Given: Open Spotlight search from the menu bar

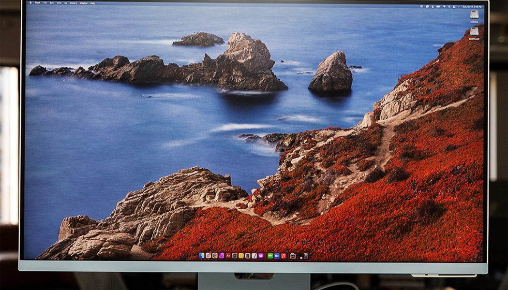Looking at the screenshot, I should (x=449, y=6).
